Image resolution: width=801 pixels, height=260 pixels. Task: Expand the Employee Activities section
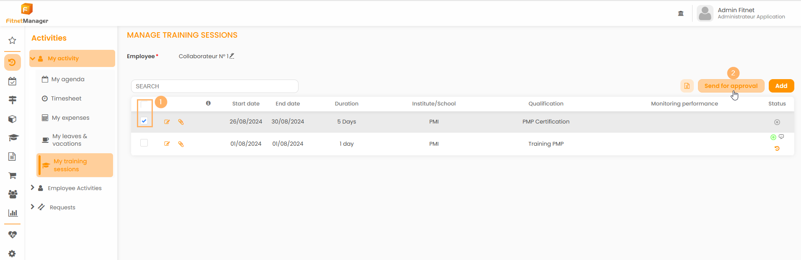coord(33,188)
